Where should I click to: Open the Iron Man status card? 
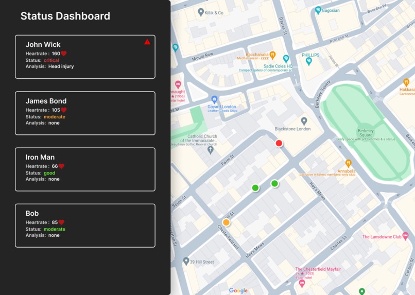click(85, 169)
